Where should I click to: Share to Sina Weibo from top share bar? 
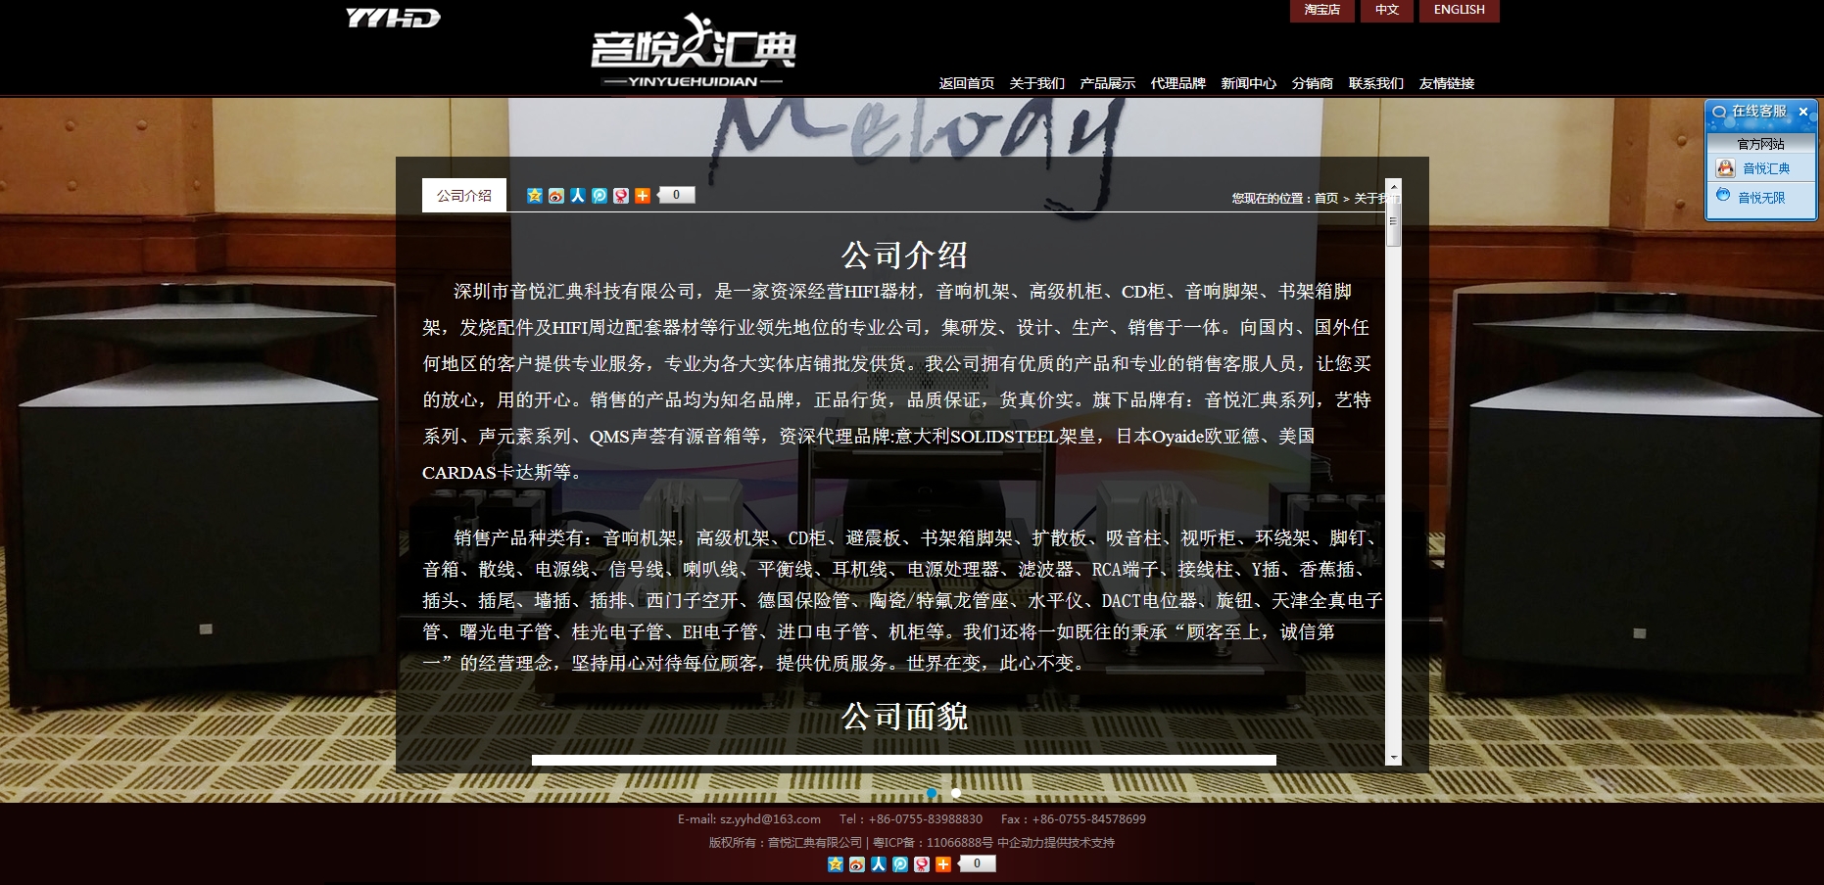pyautogui.click(x=556, y=196)
